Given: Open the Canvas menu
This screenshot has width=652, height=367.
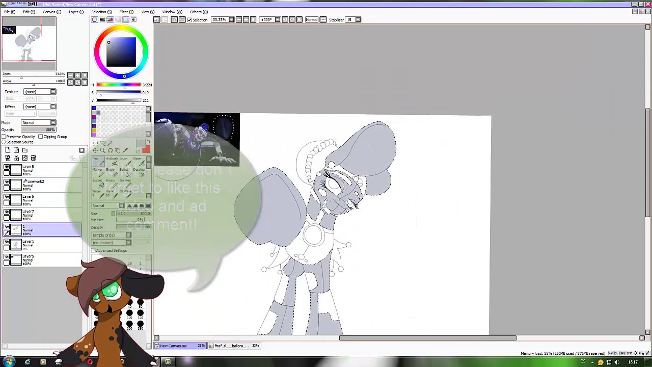Looking at the screenshot, I should pyautogui.click(x=52, y=12).
